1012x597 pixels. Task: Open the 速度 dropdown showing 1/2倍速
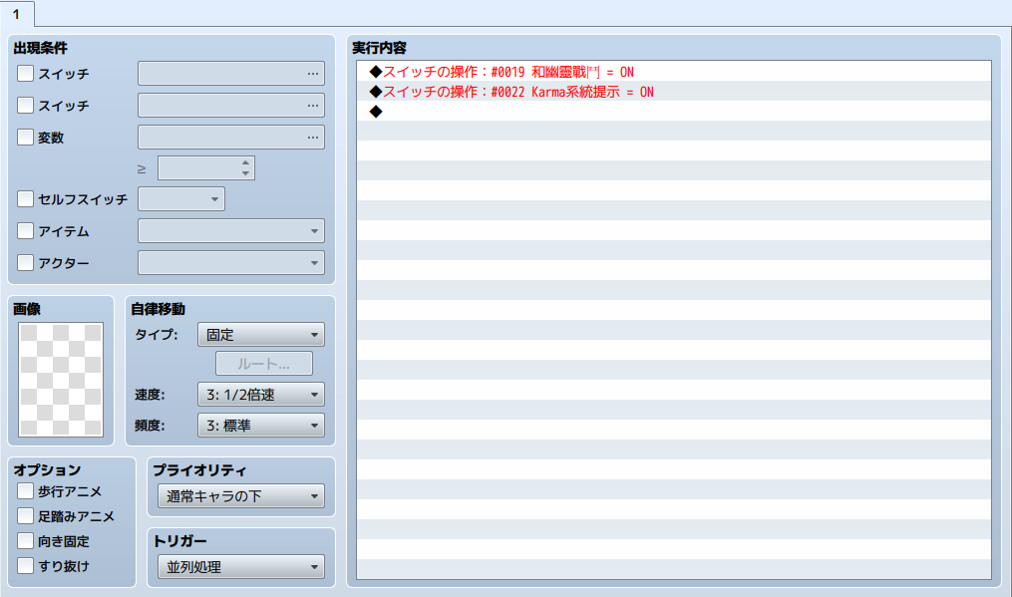pyautogui.click(x=261, y=395)
